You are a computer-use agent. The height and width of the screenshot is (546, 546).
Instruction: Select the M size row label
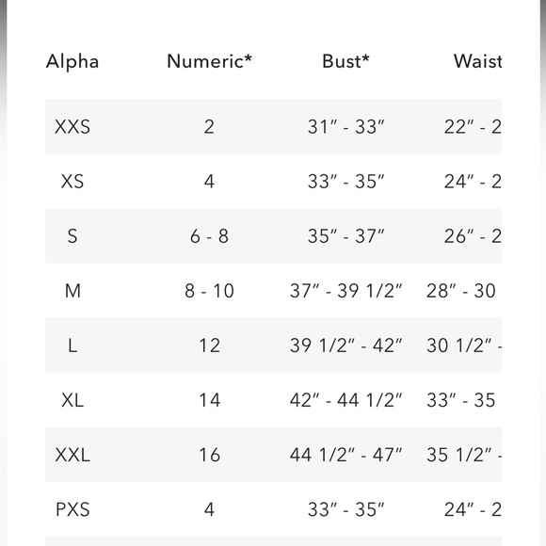coord(72,290)
